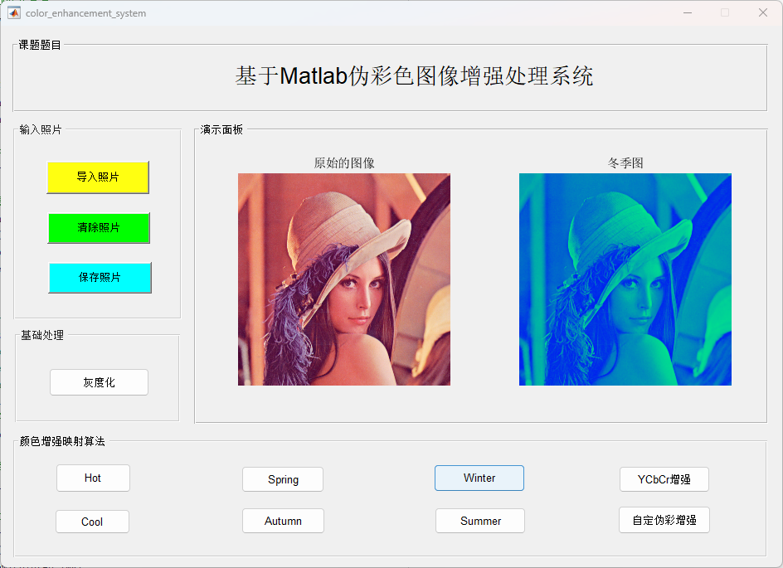Viewport: 783px width, 568px height.
Task: Switch to the Summer colormap
Action: point(480,521)
